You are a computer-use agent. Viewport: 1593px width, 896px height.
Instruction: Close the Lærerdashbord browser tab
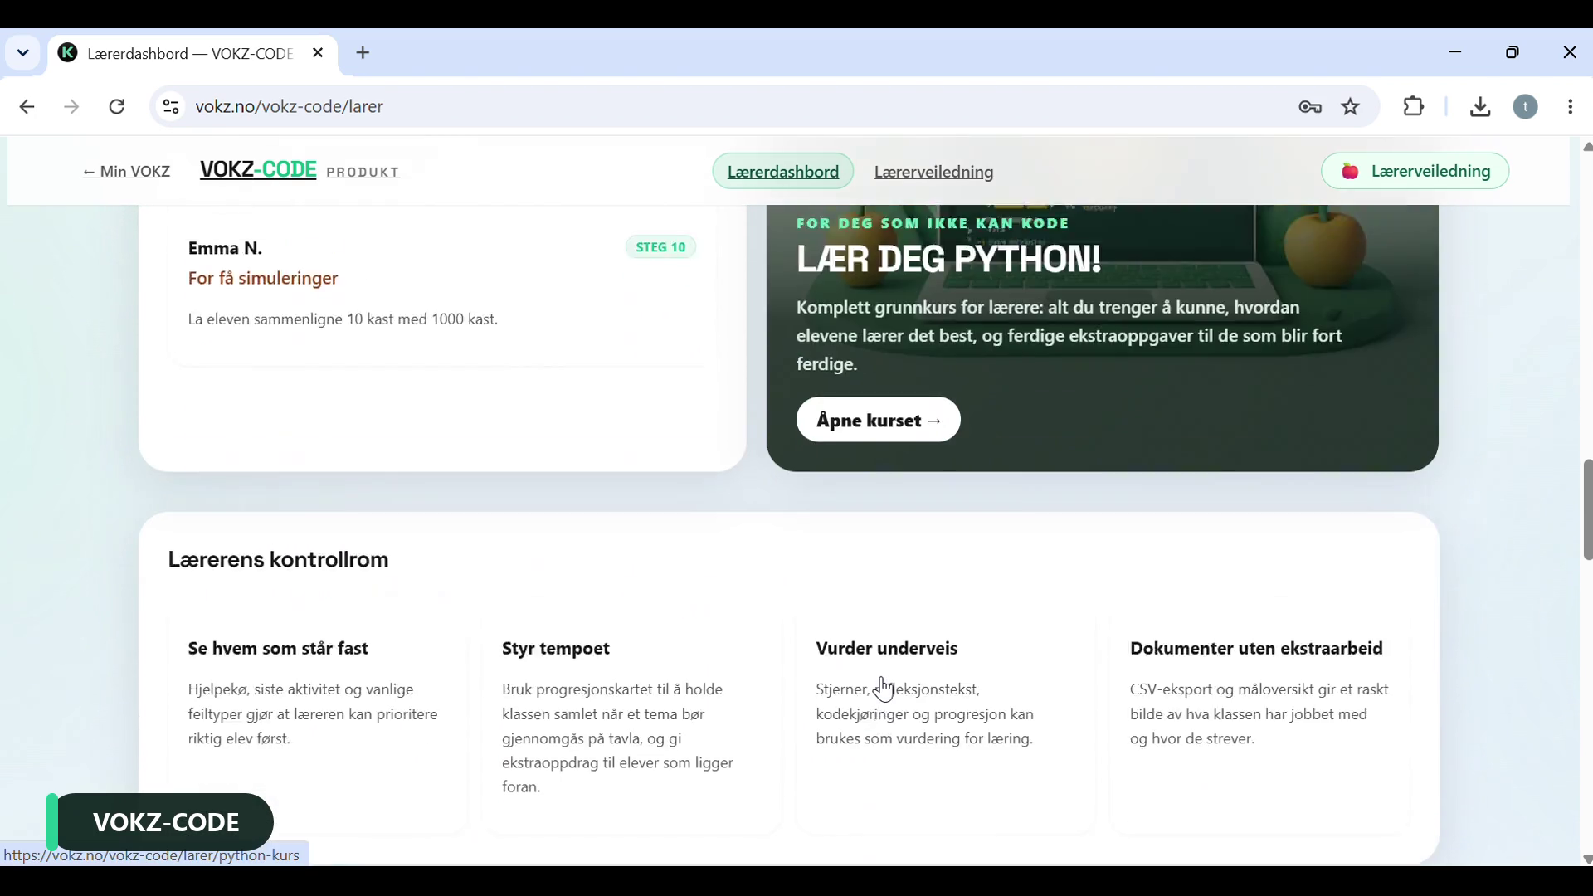click(319, 54)
